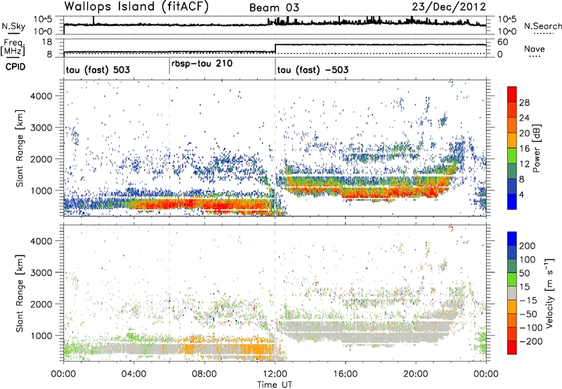
Task: Click the noise spike near 01:40 in sky-noise panel
Action: (x=93, y=20)
